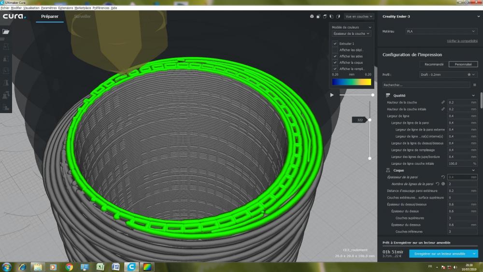
Task: Open the Marketplace menu
Action: (83, 8)
